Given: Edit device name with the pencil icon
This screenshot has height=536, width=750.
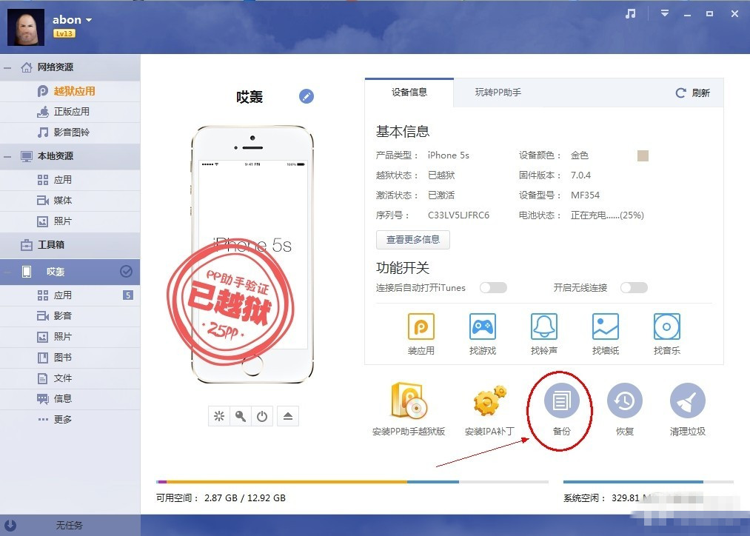Looking at the screenshot, I should tap(306, 96).
